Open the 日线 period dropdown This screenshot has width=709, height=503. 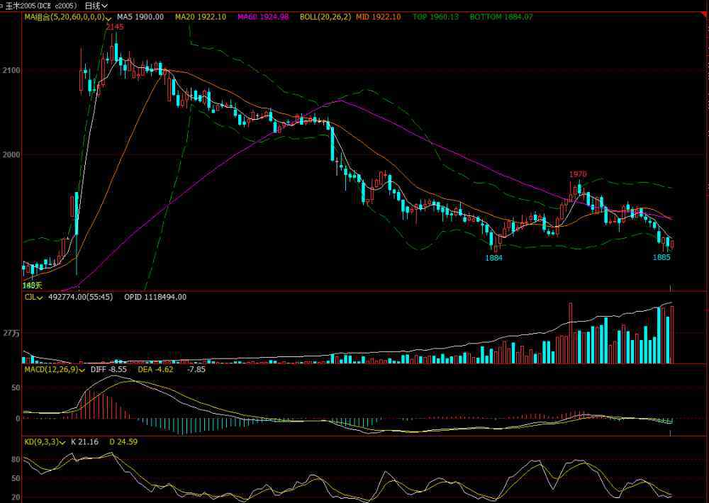click(x=96, y=6)
